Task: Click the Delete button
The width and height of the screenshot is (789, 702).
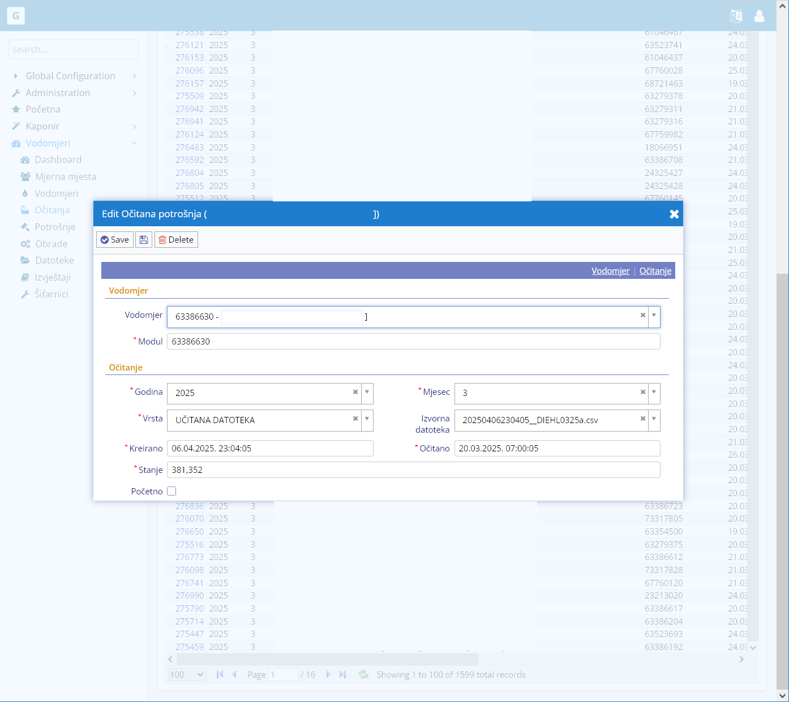Action: 176,240
